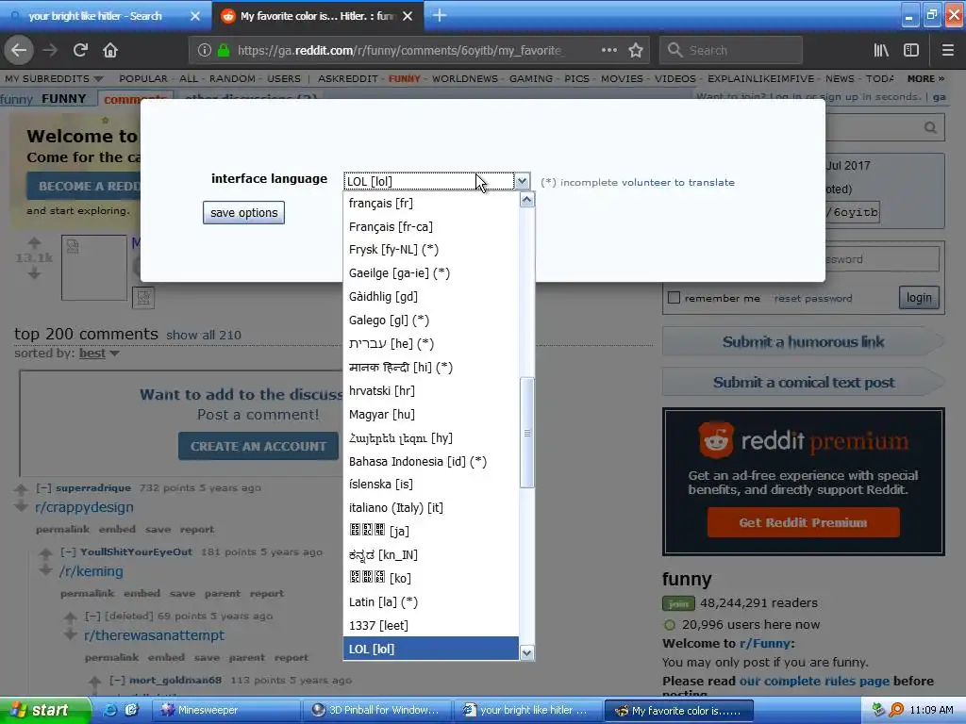Choose LOL [lol] highlighted option
The height and width of the screenshot is (724, 966).
pyautogui.click(x=430, y=649)
